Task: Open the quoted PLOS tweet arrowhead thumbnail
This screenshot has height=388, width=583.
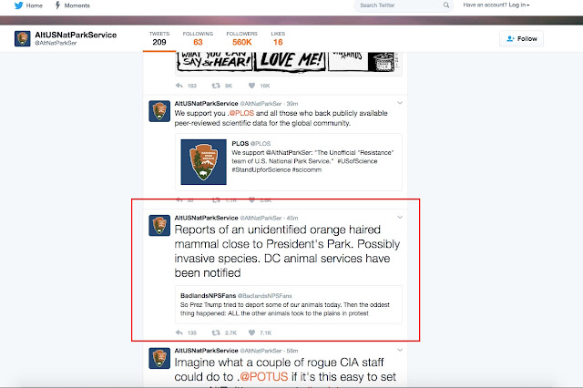Action: pyautogui.click(x=203, y=162)
